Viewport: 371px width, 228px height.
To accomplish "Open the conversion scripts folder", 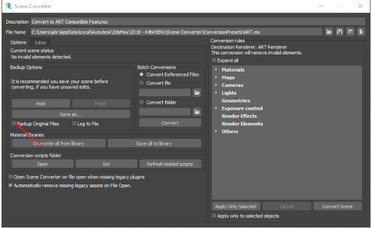I will [x=43, y=164].
